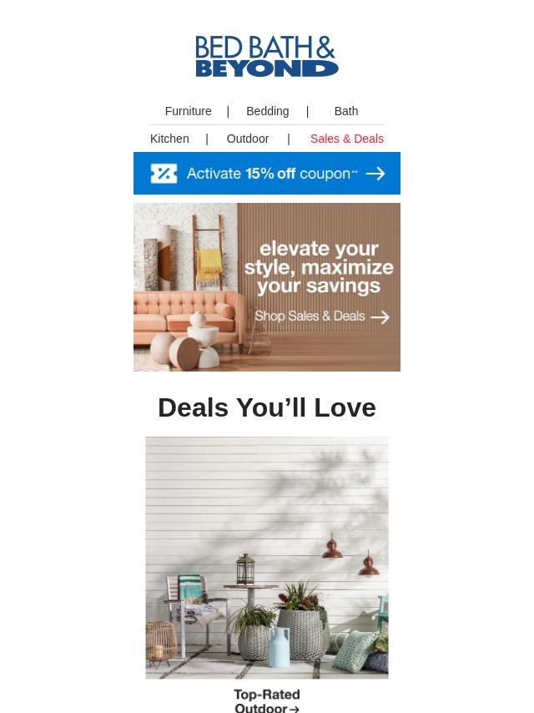The width and height of the screenshot is (534, 713).
Task: Click the Bed Bath & Beyond logo
Action: pyautogui.click(x=267, y=57)
